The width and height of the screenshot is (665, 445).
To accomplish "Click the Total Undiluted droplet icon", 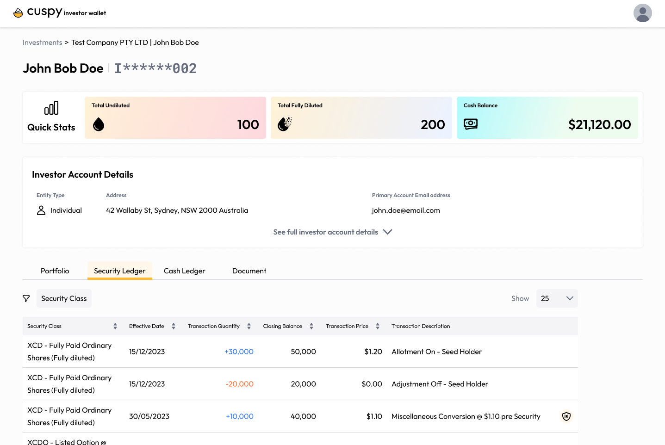I will 99,124.
